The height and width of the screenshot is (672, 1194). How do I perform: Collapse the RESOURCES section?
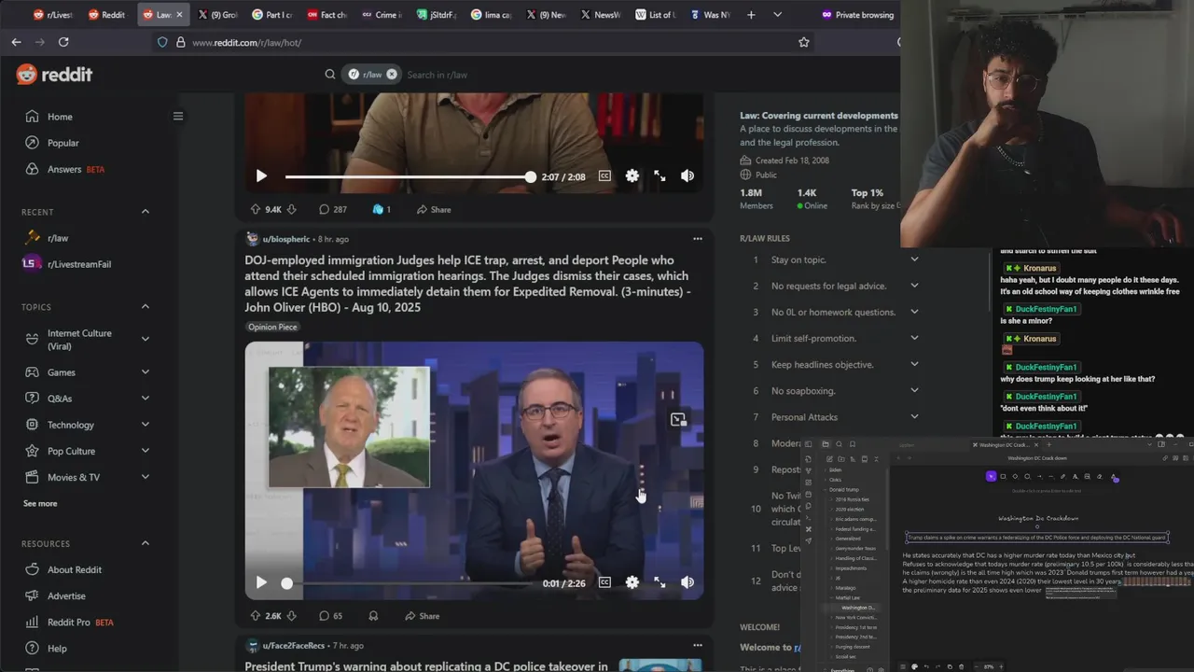pos(145,543)
